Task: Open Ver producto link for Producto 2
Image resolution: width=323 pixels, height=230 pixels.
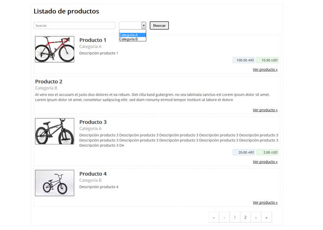Action: 265,110
